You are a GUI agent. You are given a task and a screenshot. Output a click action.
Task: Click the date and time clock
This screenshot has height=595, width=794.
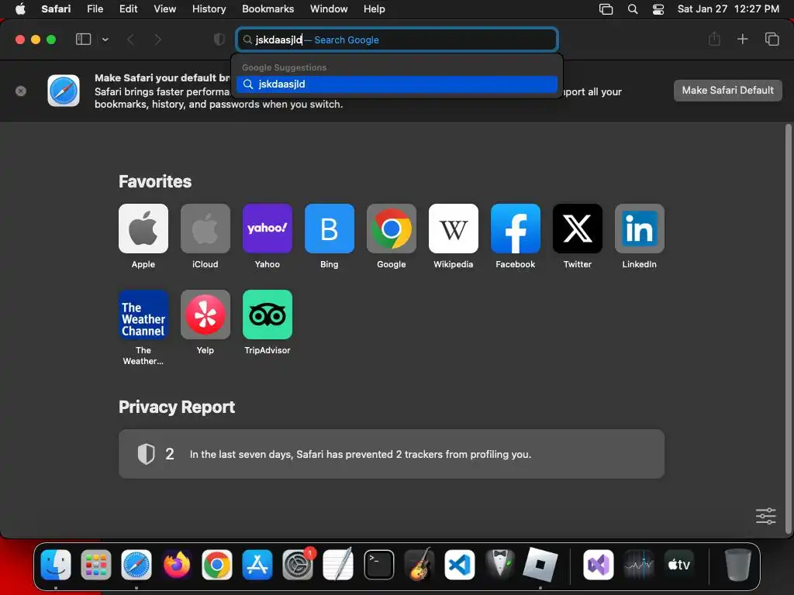click(728, 9)
